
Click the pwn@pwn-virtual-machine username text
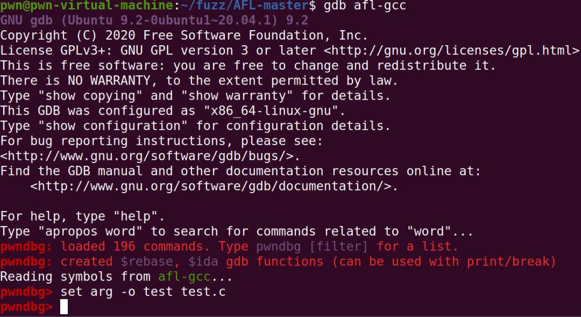[x=87, y=5]
